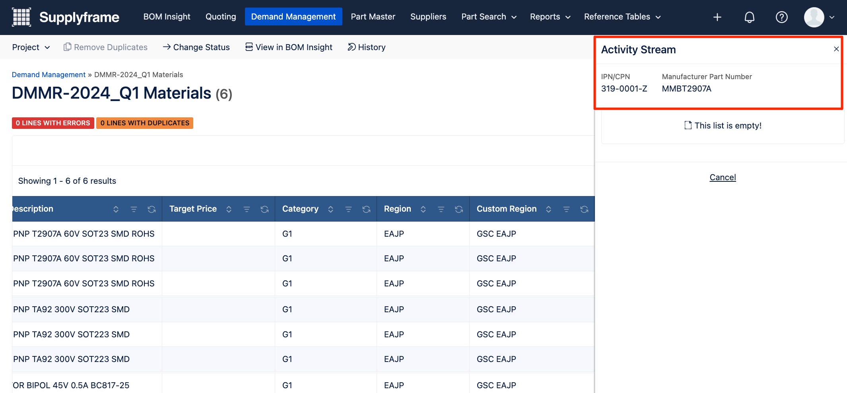Follow the Demand Management breadcrumb link

49,75
